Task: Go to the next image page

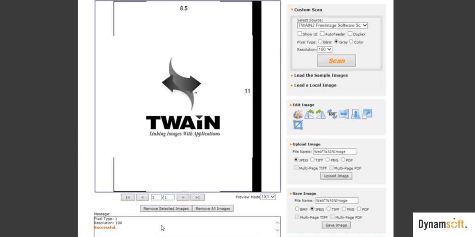Action: point(182,197)
